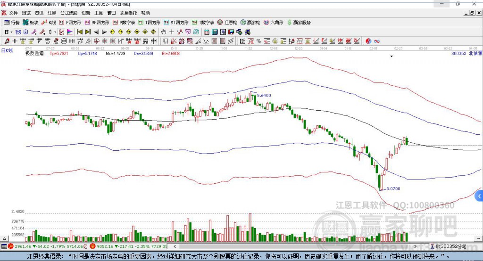The image size is (483, 261).
Task: Click the grid icon in status bar
Action: [x=4, y=246]
